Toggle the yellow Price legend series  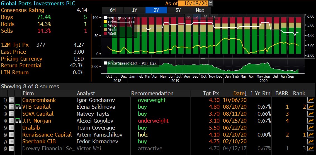[119, 22]
